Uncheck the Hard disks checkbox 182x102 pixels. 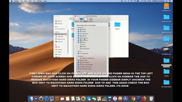point(78,60)
